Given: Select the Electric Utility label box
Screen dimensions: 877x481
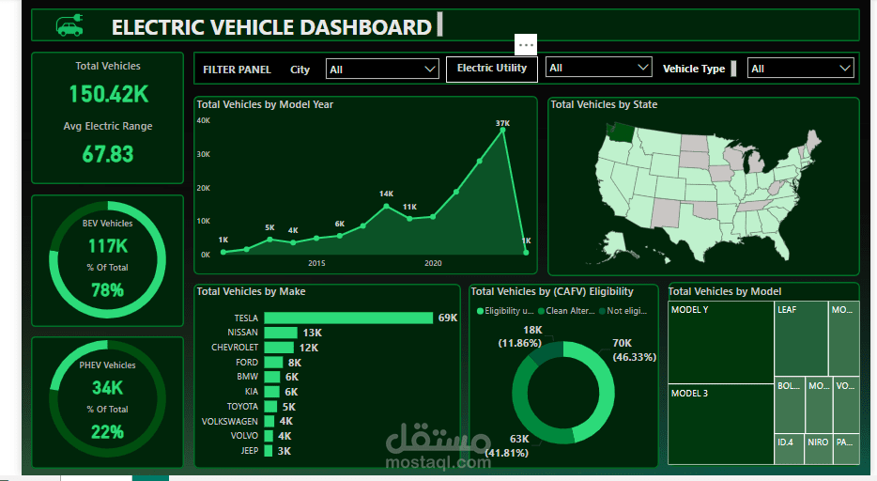Looking at the screenshot, I should [x=492, y=69].
